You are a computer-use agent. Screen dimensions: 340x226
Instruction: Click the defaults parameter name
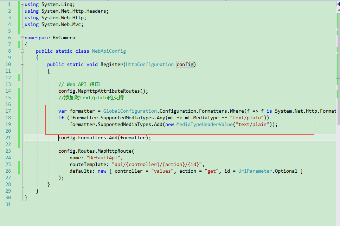81,171
